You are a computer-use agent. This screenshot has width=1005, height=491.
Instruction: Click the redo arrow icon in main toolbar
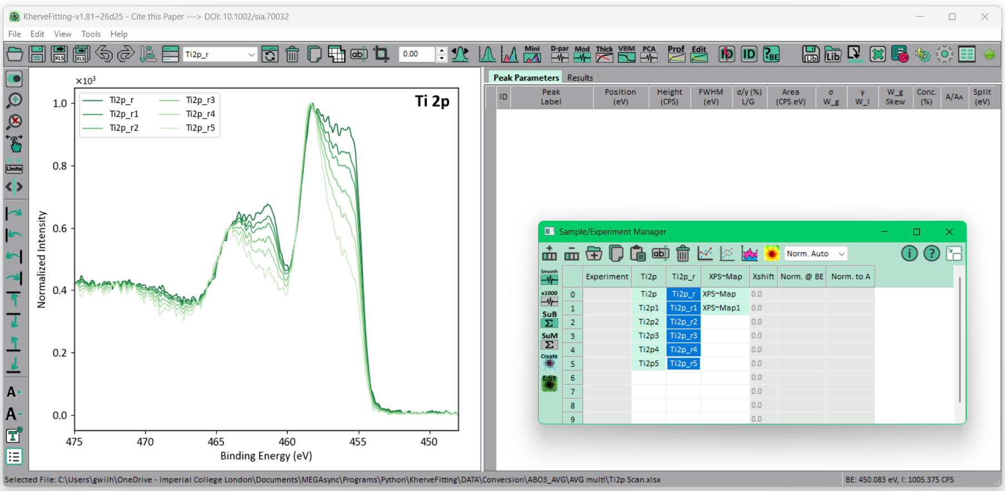click(126, 54)
